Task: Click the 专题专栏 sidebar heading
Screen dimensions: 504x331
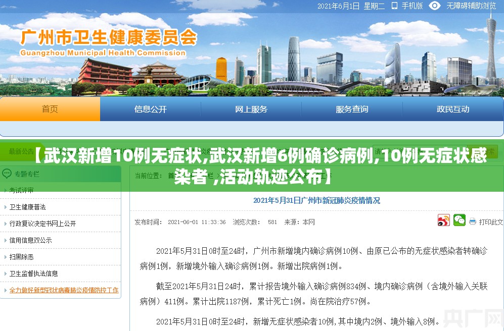Action: point(27,174)
